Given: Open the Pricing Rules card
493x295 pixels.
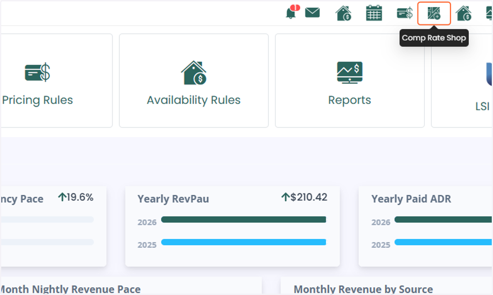Looking at the screenshot, I should pyautogui.click(x=56, y=80).
